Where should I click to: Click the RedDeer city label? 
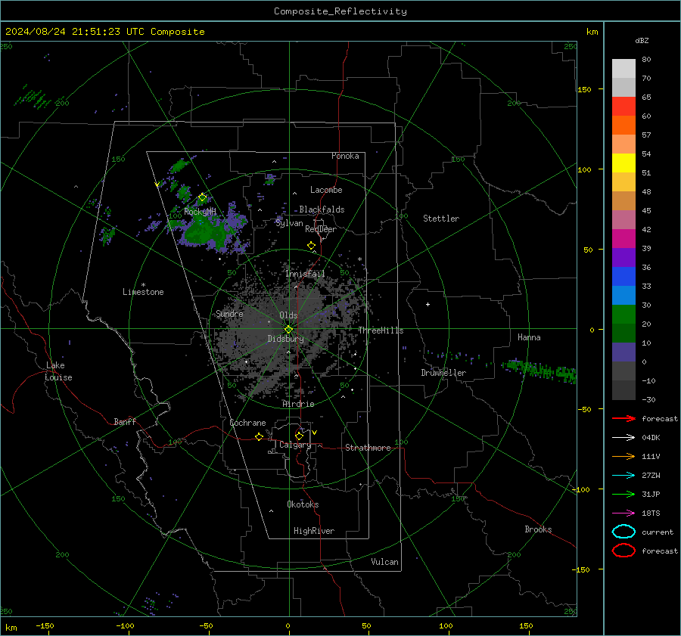pos(321,229)
